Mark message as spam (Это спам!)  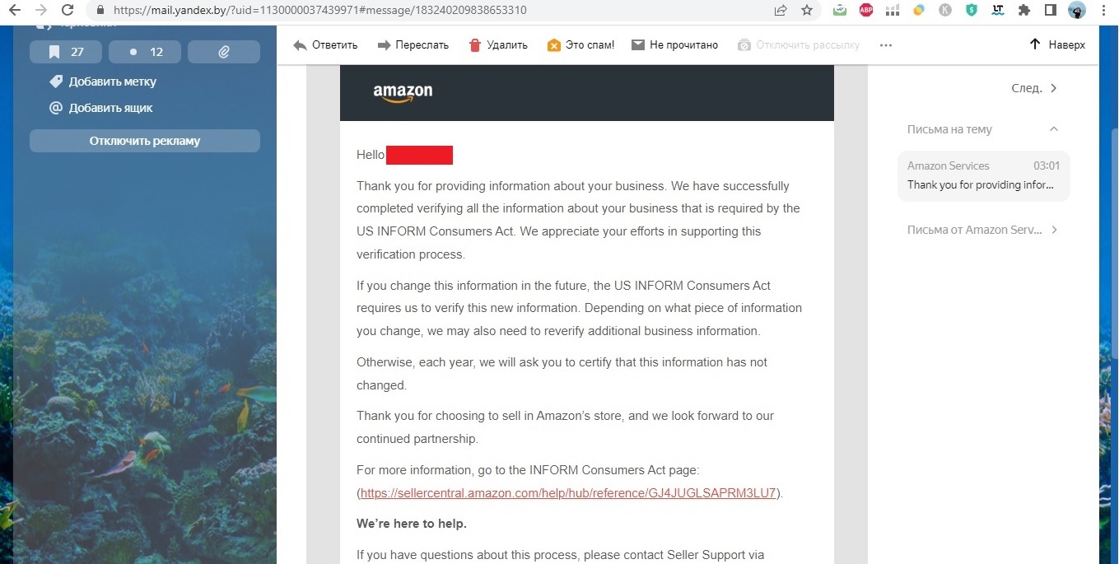[x=580, y=45]
